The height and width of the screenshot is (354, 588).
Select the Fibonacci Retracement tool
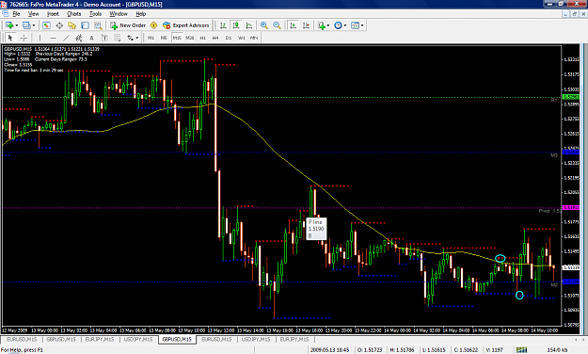coord(118,38)
